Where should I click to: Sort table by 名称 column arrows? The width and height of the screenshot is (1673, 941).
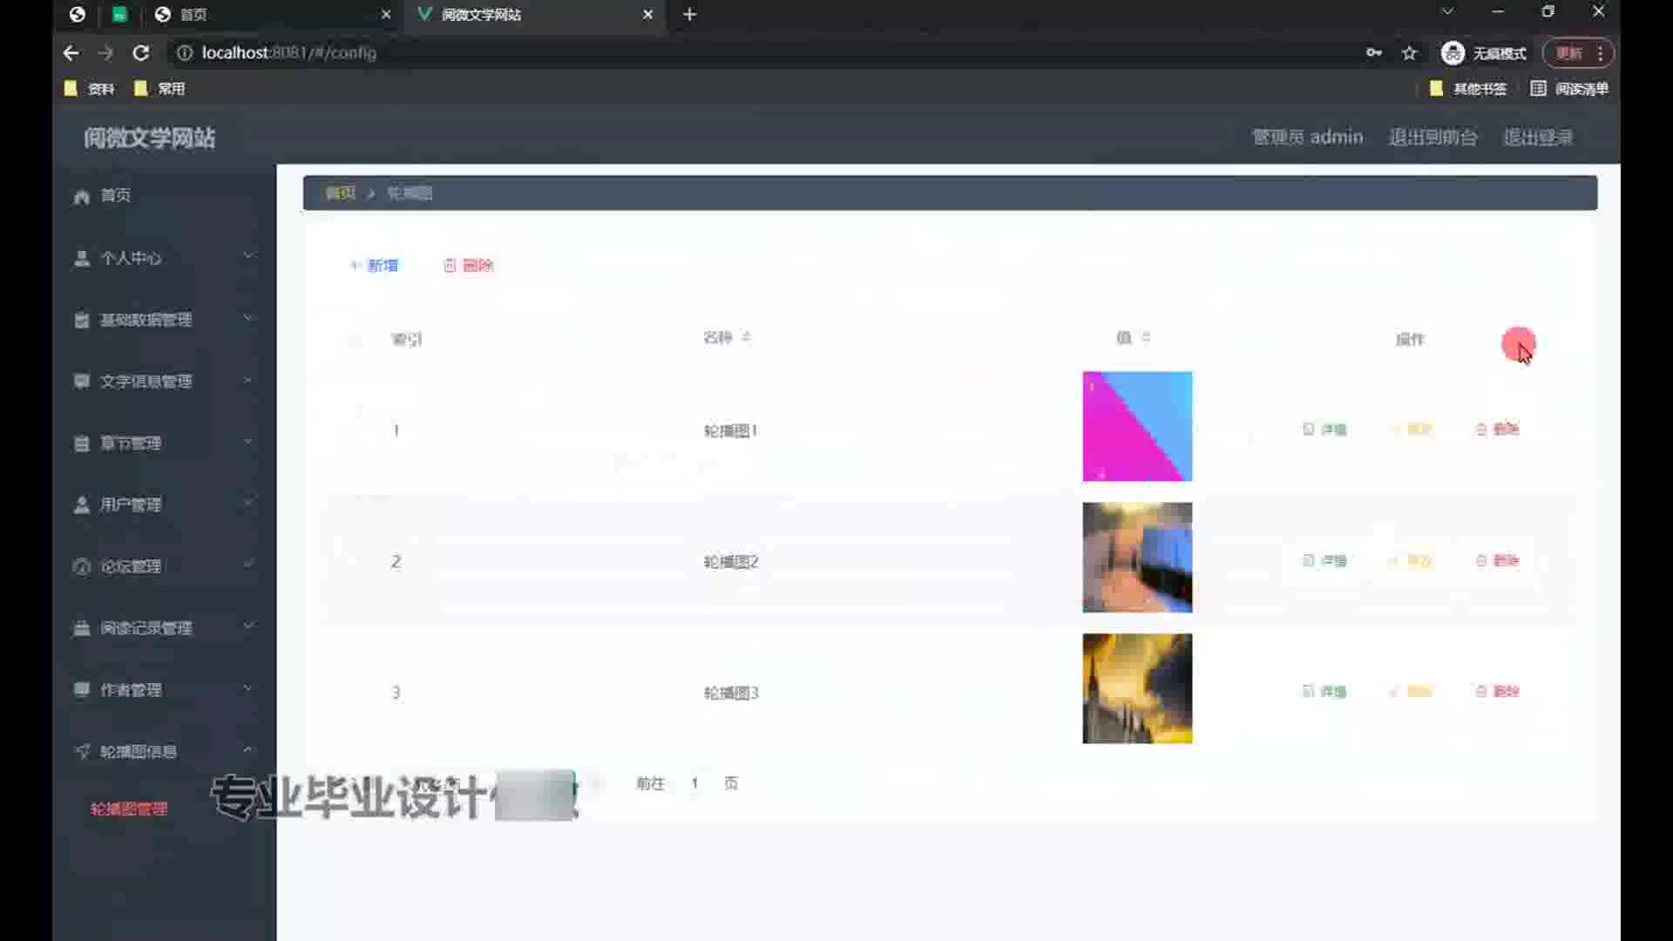click(x=747, y=337)
